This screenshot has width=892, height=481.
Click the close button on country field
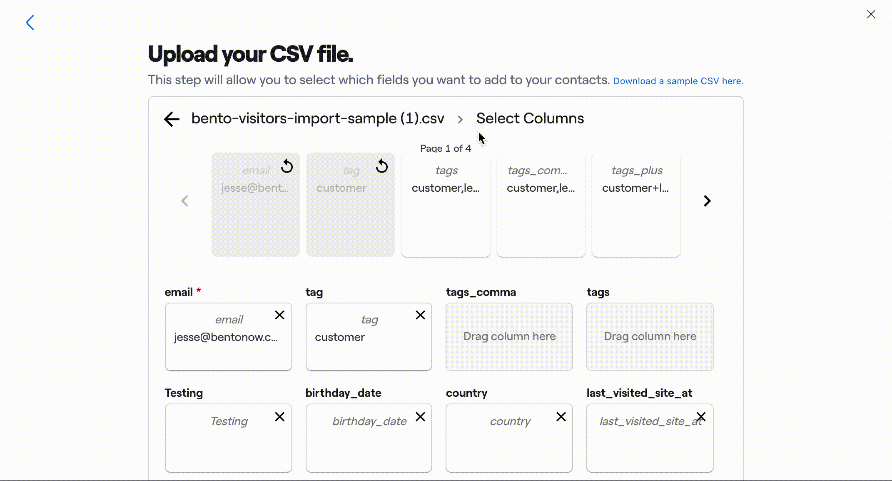(561, 417)
